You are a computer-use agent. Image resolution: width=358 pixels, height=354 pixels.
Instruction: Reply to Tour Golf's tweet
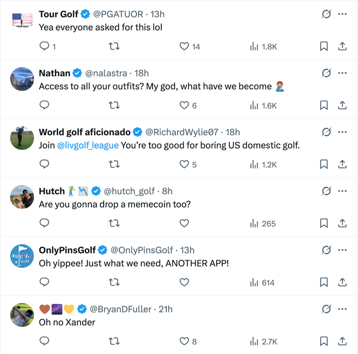pos(44,46)
